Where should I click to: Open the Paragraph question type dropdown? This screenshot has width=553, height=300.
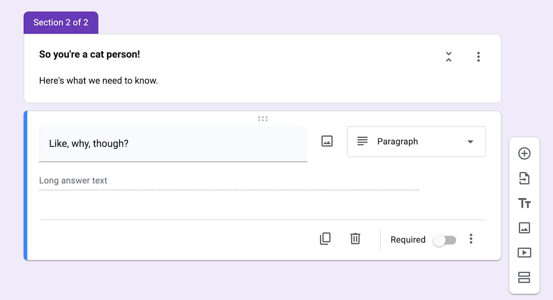tap(416, 142)
